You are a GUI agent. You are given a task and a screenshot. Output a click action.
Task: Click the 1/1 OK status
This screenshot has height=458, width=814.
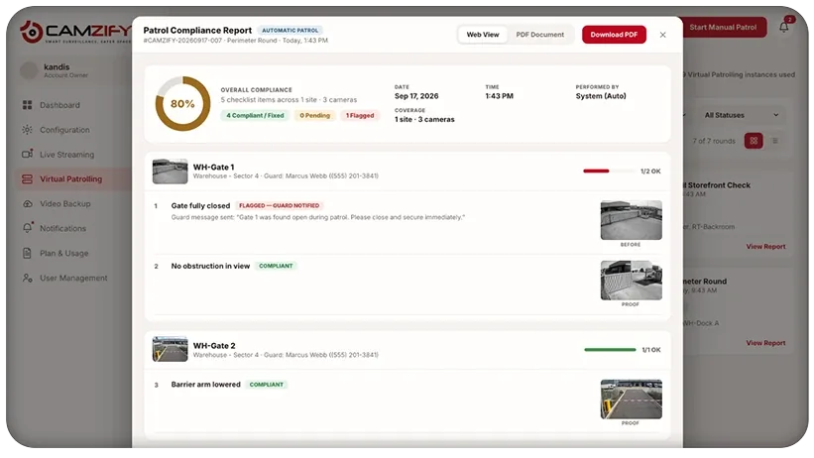651,350
